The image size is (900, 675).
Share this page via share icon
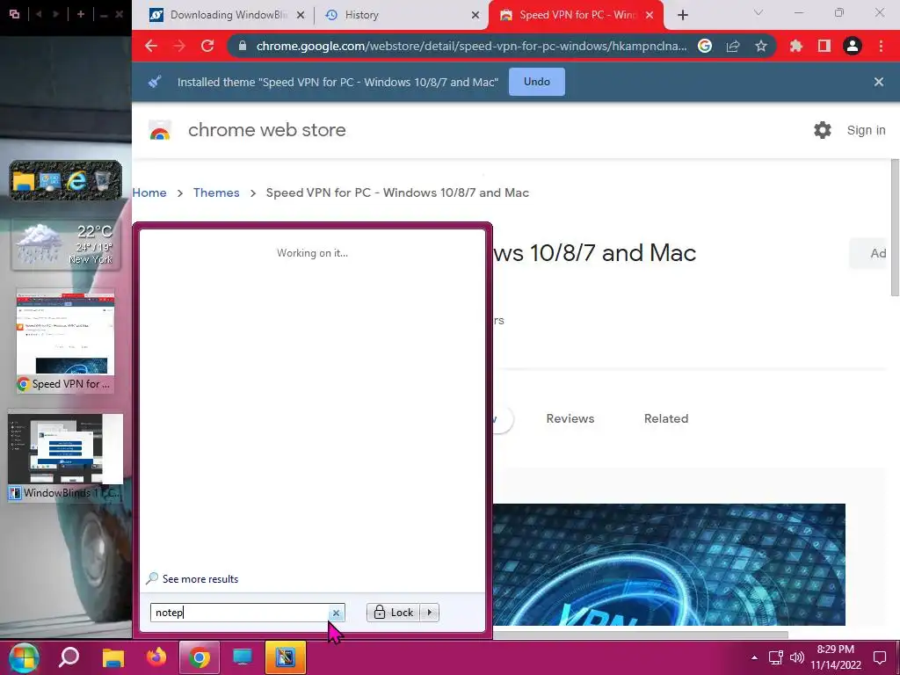point(733,46)
